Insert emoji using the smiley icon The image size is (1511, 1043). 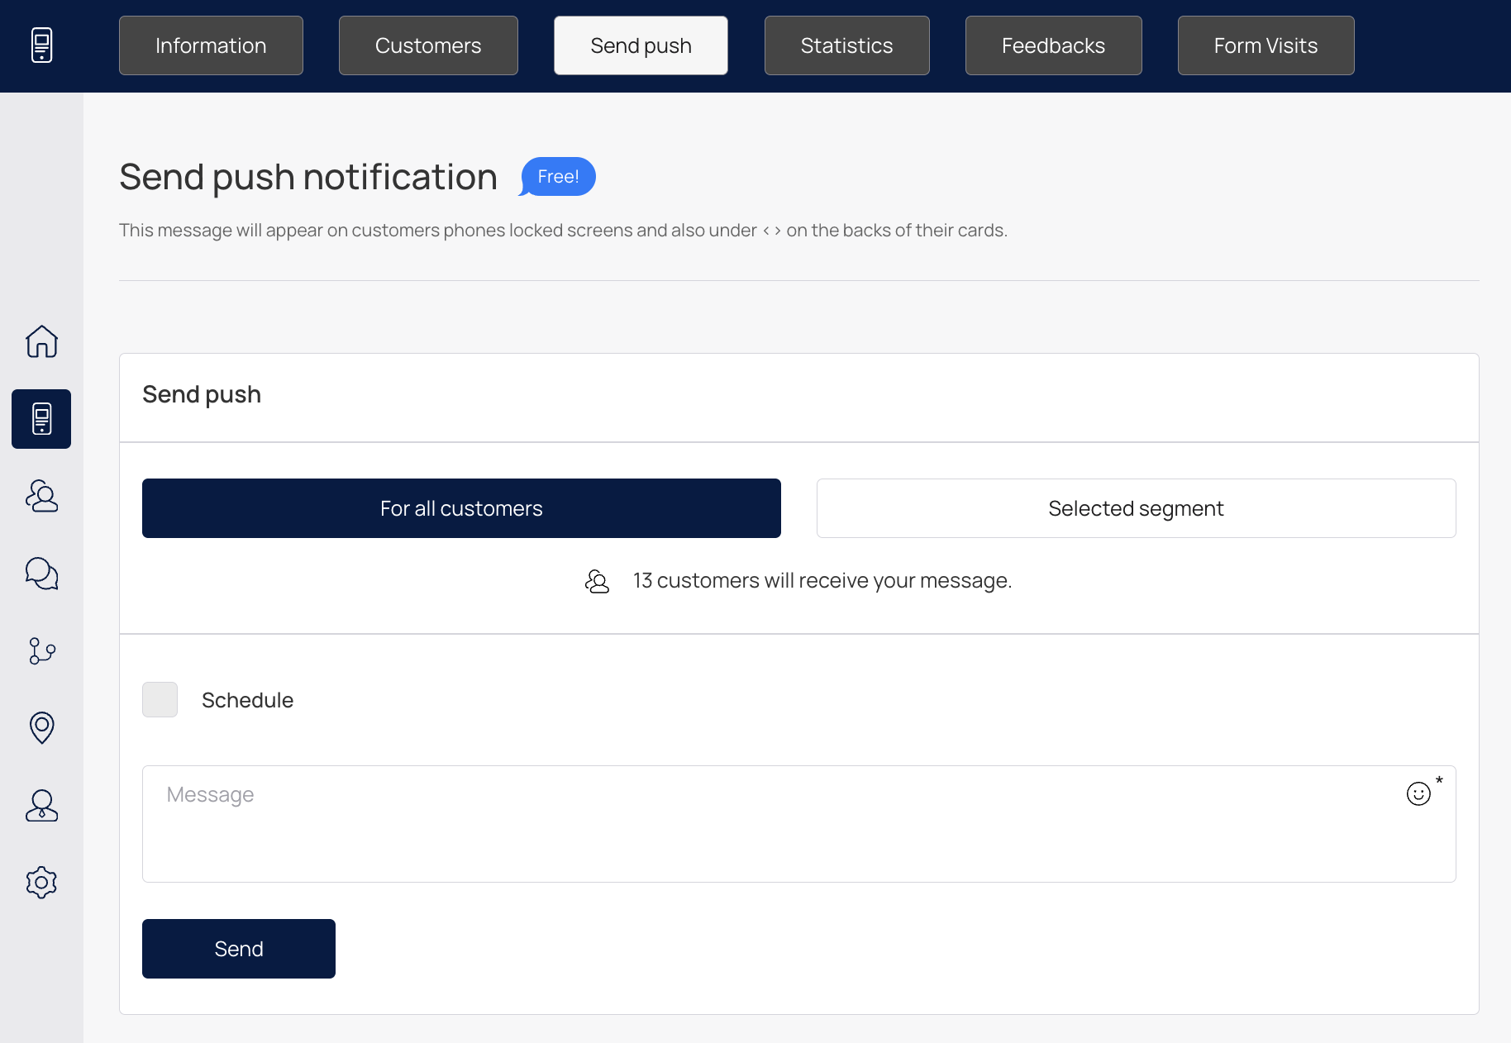coord(1418,793)
